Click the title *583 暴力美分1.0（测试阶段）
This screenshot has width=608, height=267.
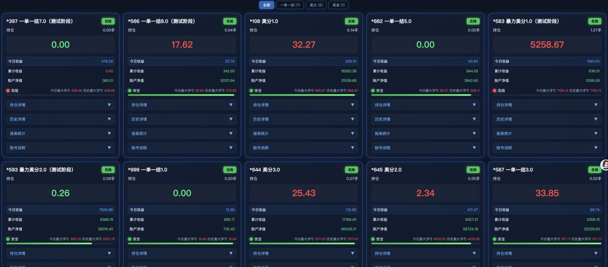click(526, 21)
